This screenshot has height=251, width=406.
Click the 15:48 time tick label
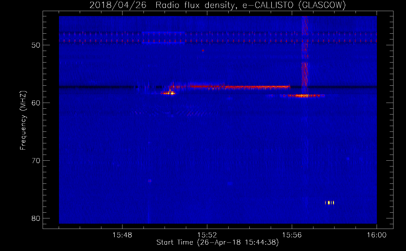pos(122,235)
